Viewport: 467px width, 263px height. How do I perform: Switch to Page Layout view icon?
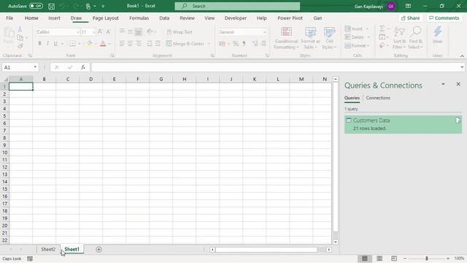point(379,258)
